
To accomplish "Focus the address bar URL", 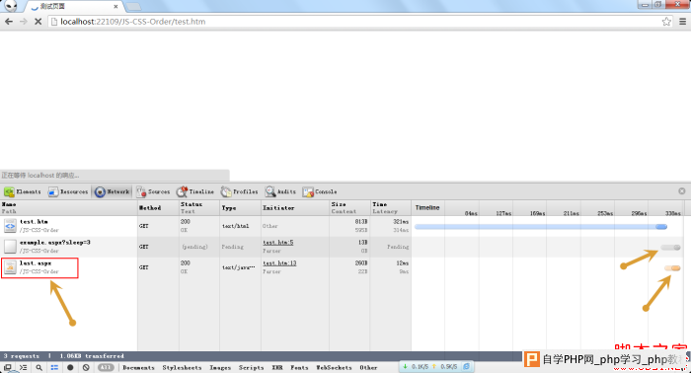I will tap(133, 21).
